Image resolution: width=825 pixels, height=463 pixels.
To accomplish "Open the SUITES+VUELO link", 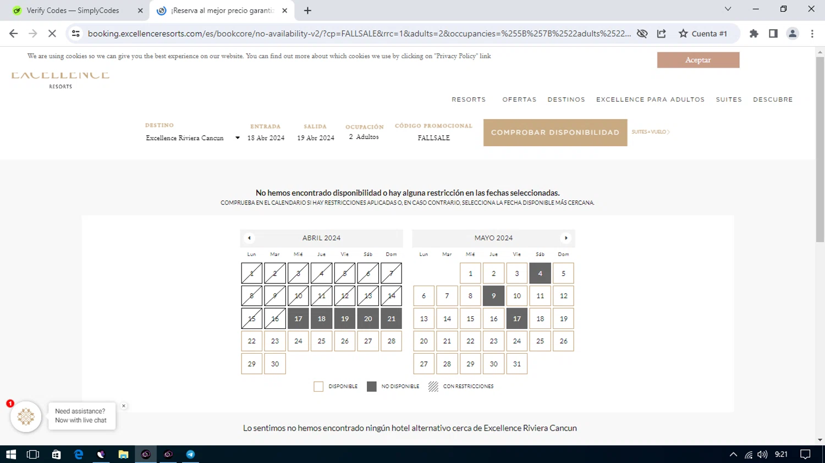I will pos(651,132).
